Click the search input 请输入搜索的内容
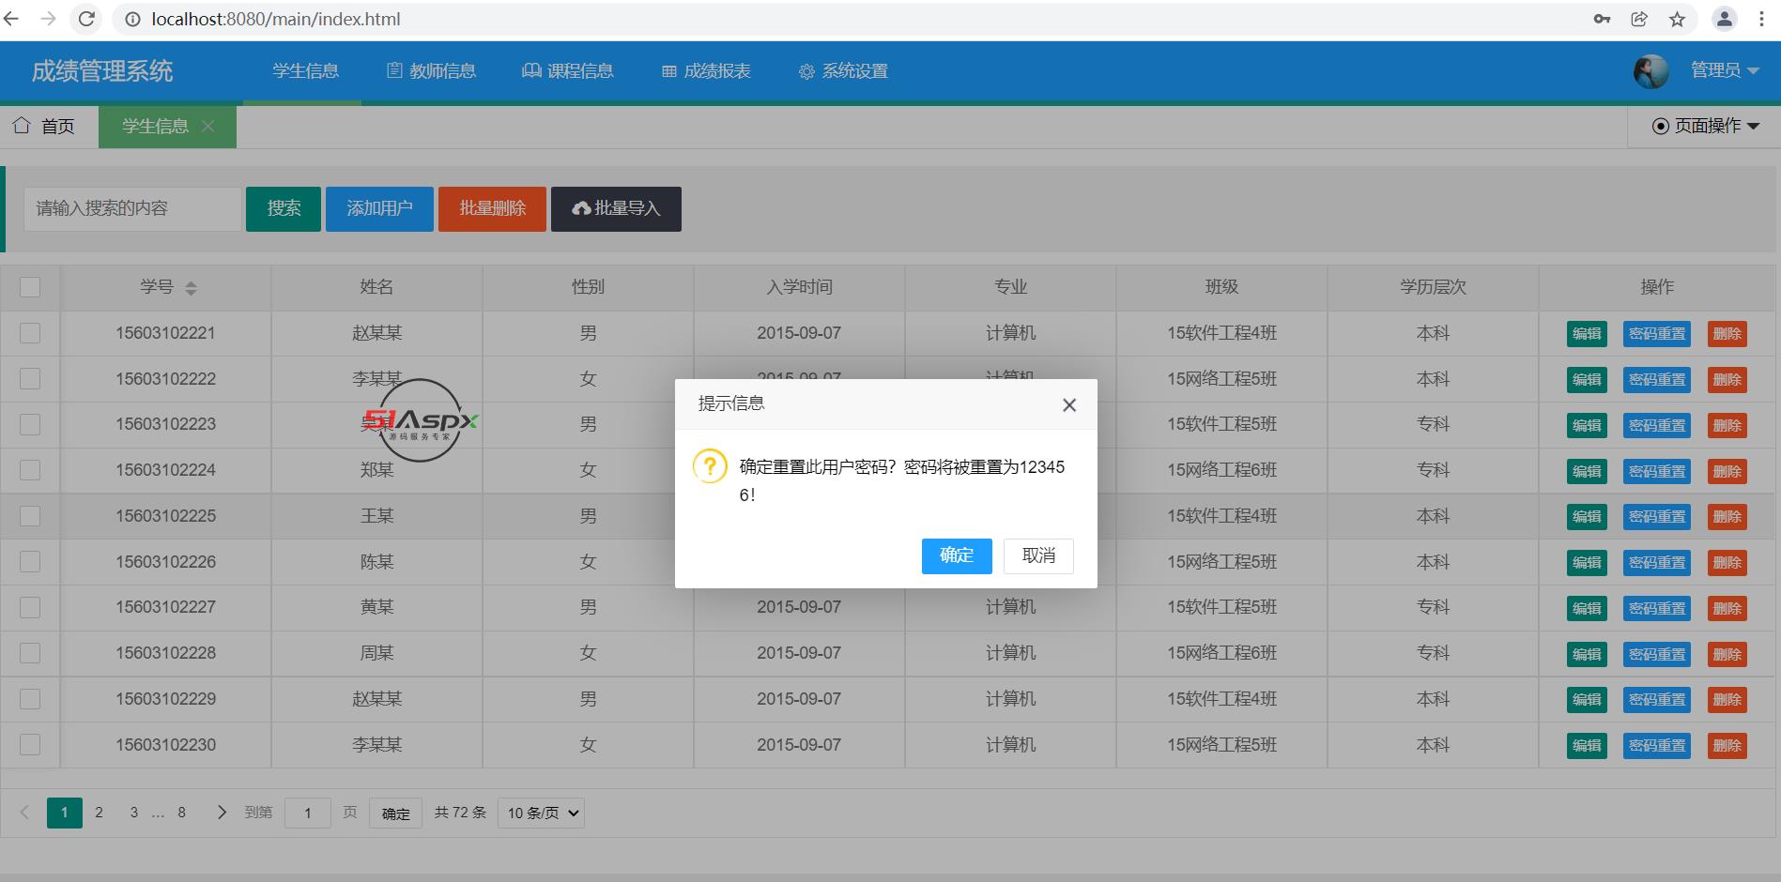 [x=132, y=208]
